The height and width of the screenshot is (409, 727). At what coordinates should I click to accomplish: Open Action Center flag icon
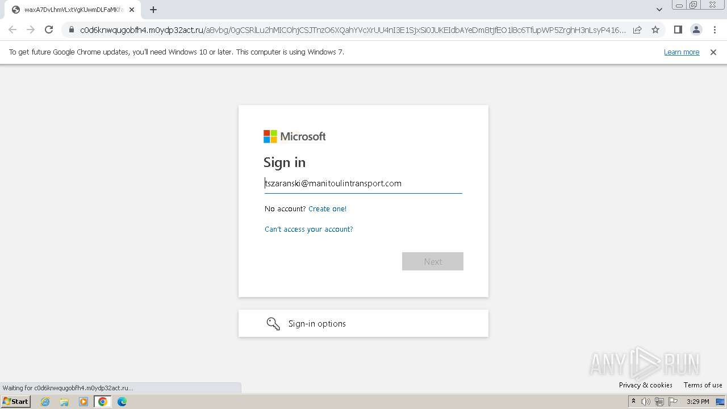[x=673, y=402]
